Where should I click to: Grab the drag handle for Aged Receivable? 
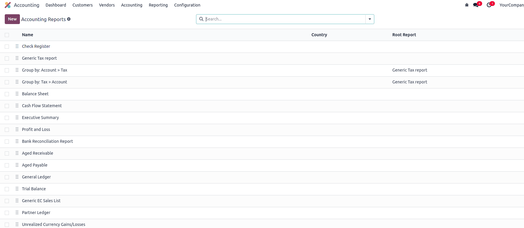17,153
